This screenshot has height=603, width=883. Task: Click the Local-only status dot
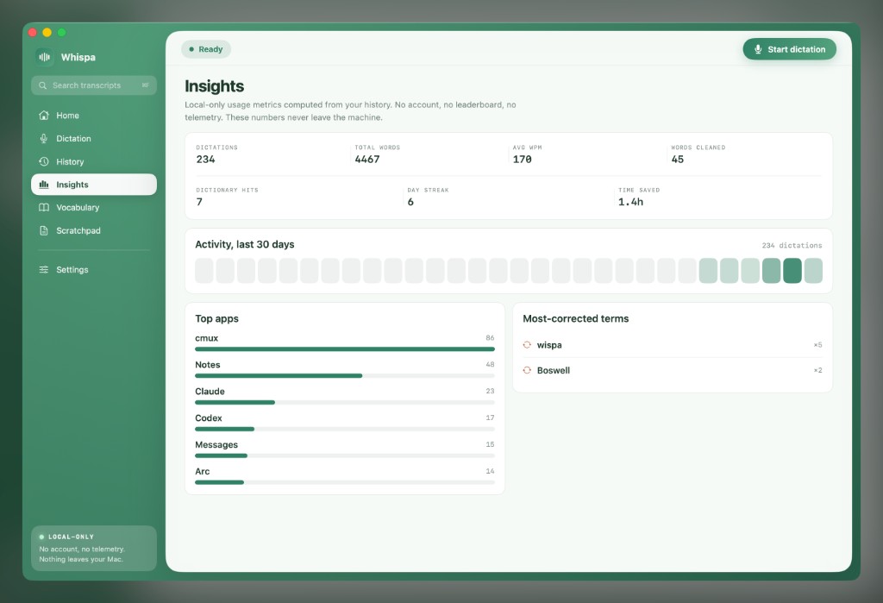click(x=41, y=537)
